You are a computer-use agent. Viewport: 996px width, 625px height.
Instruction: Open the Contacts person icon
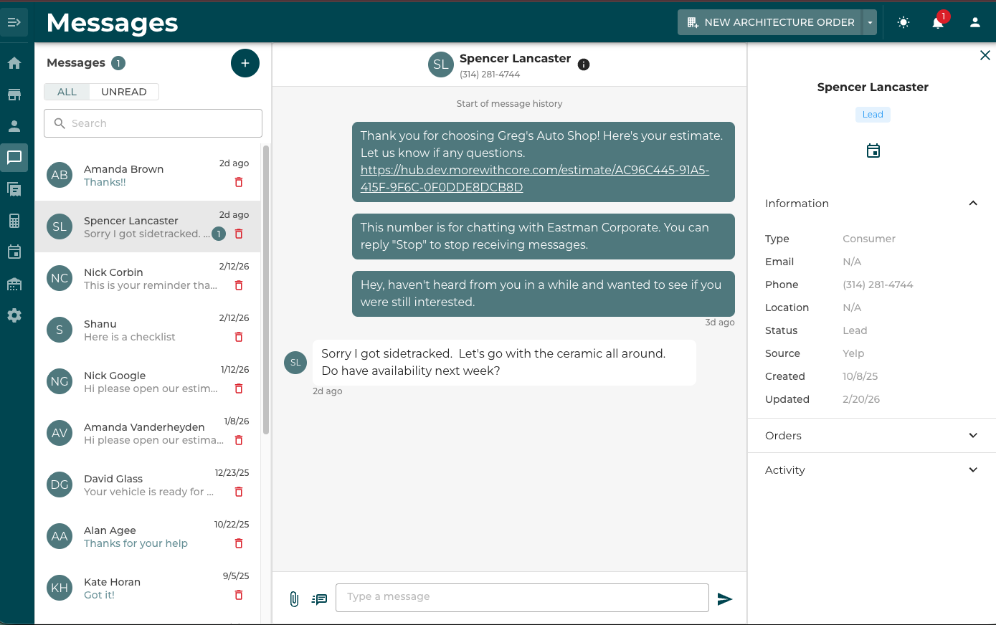pos(15,125)
